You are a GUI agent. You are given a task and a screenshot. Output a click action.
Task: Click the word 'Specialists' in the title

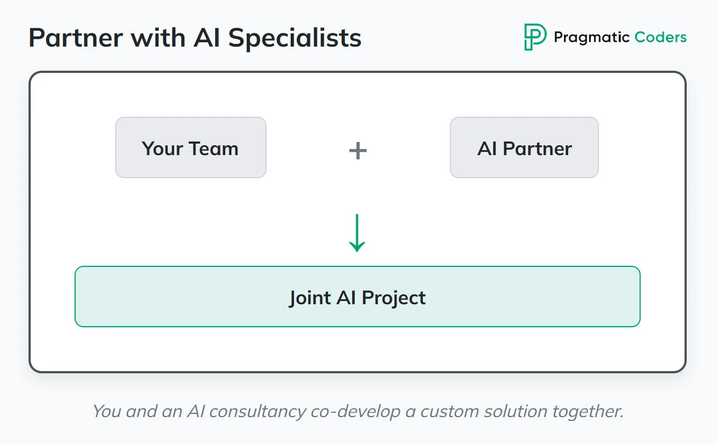point(295,38)
